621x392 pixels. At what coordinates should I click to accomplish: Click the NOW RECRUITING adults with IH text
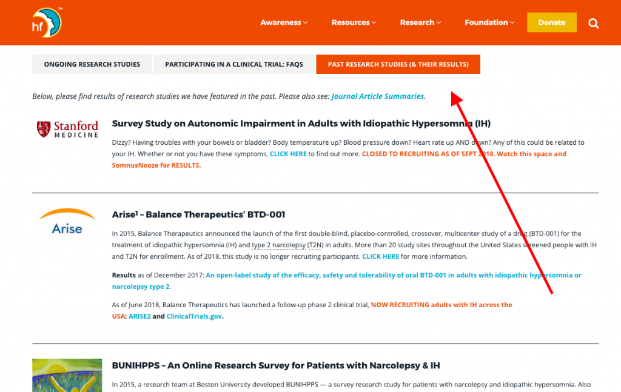coord(312,311)
